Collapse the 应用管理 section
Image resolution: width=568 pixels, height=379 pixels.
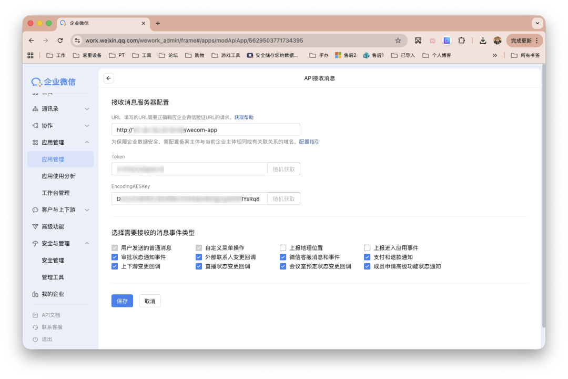[x=53, y=142]
